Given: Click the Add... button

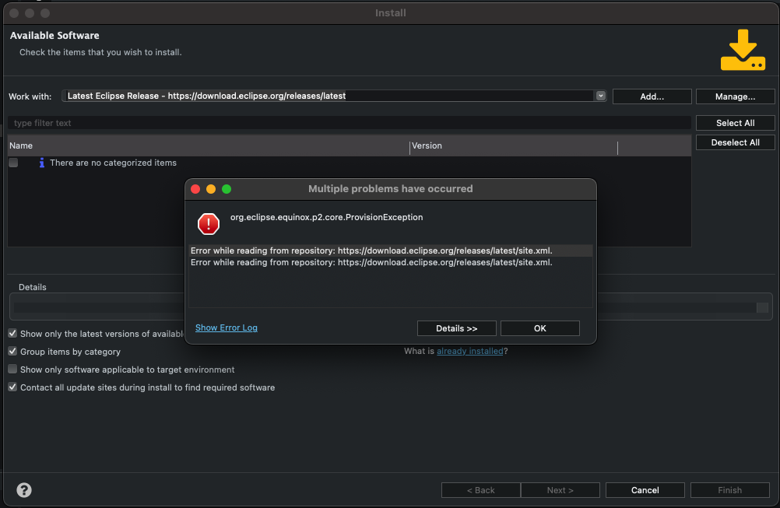Looking at the screenshot, I should click(x=652, y=96).
